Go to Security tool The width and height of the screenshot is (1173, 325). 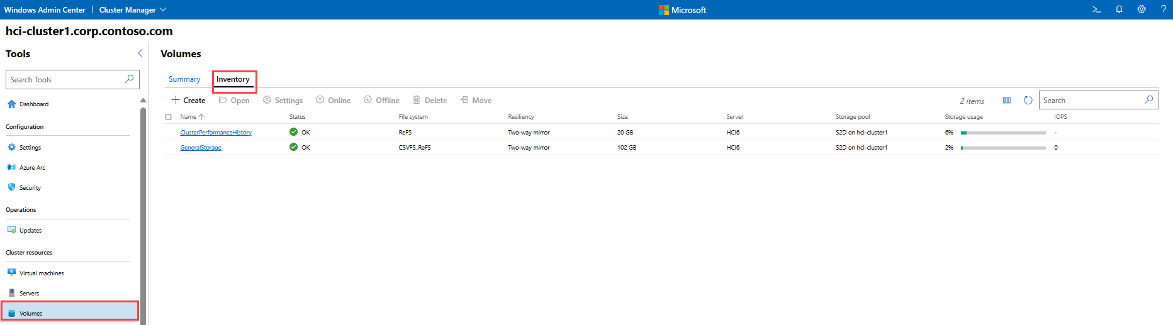tap(30, 188)
